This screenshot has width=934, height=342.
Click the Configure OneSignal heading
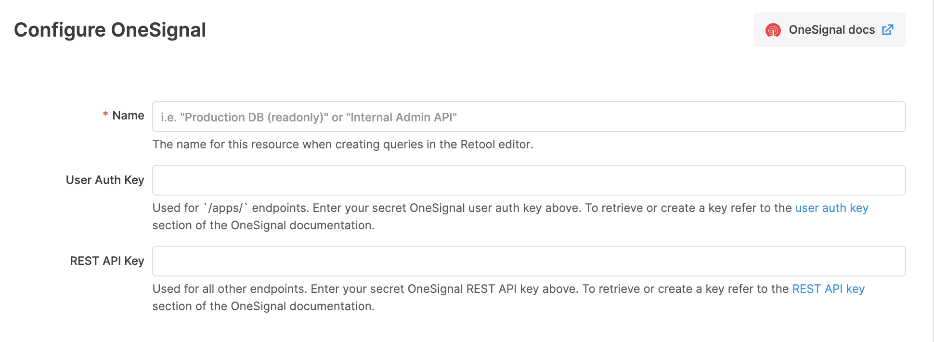point(110,30)
